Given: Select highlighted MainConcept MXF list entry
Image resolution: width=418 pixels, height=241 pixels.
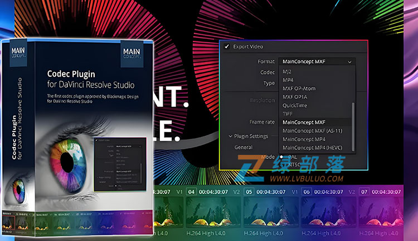Looking at the screenshot, I should point(315,122).
